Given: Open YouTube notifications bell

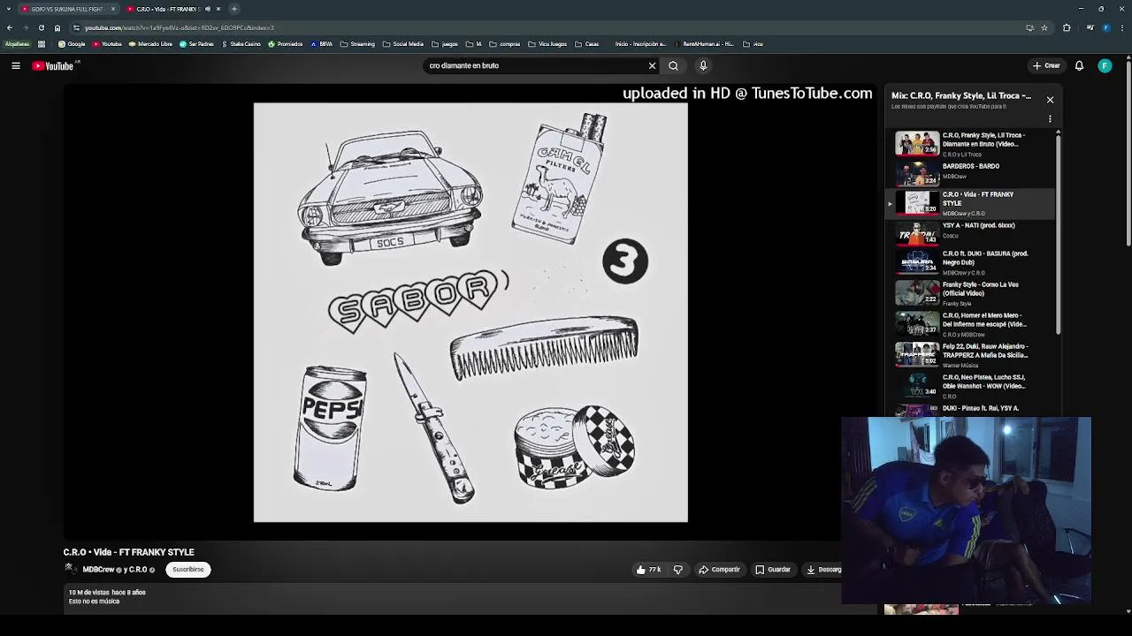Looking at the screenshot, I should click(1079, 65).
